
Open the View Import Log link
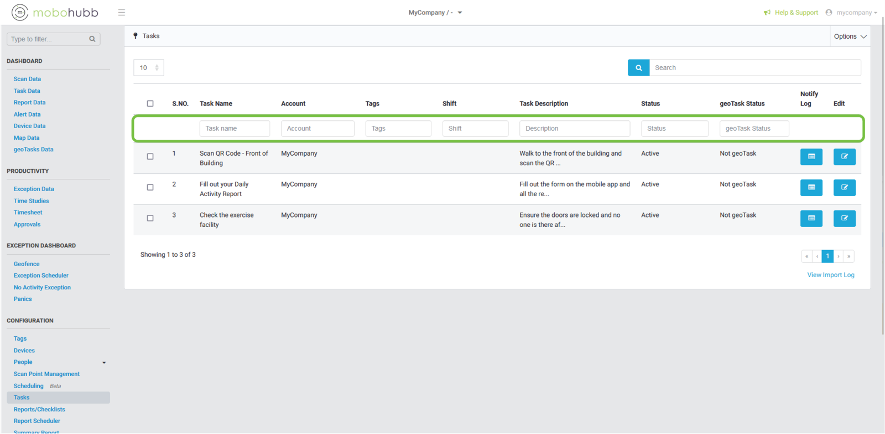point(830,275)
